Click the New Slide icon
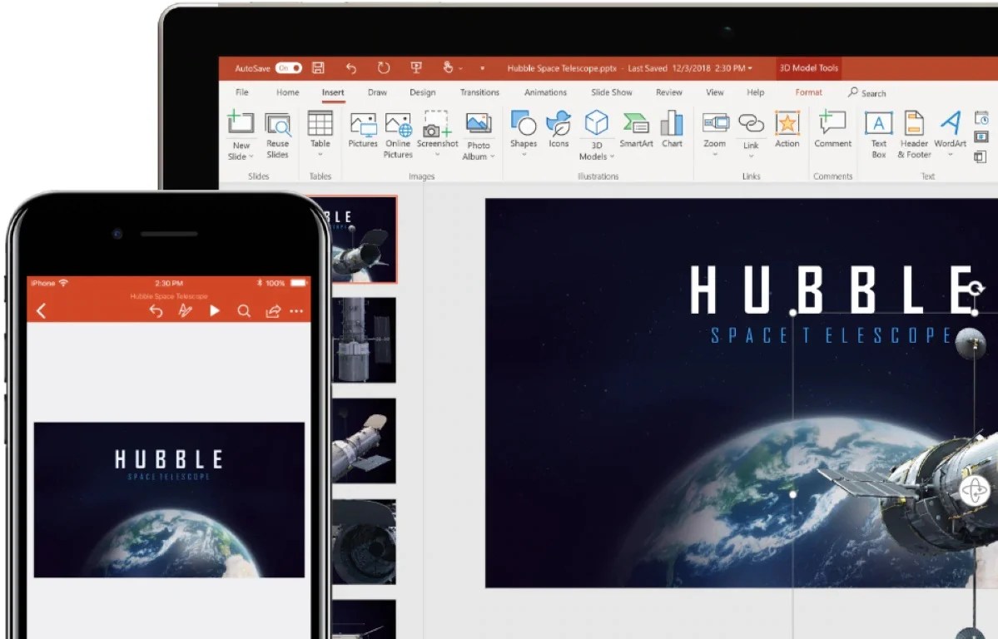 (x=241, y=122)
